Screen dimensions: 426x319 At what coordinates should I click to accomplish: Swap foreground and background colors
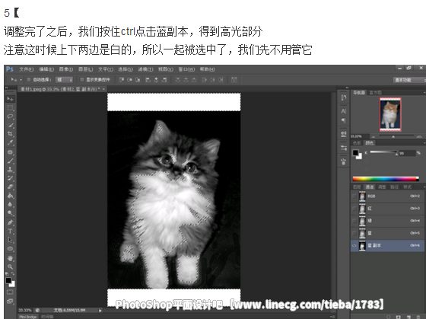[13, 274]
